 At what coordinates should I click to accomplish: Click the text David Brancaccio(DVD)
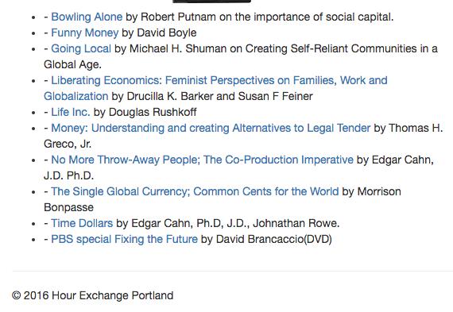[x=274, y=239]
